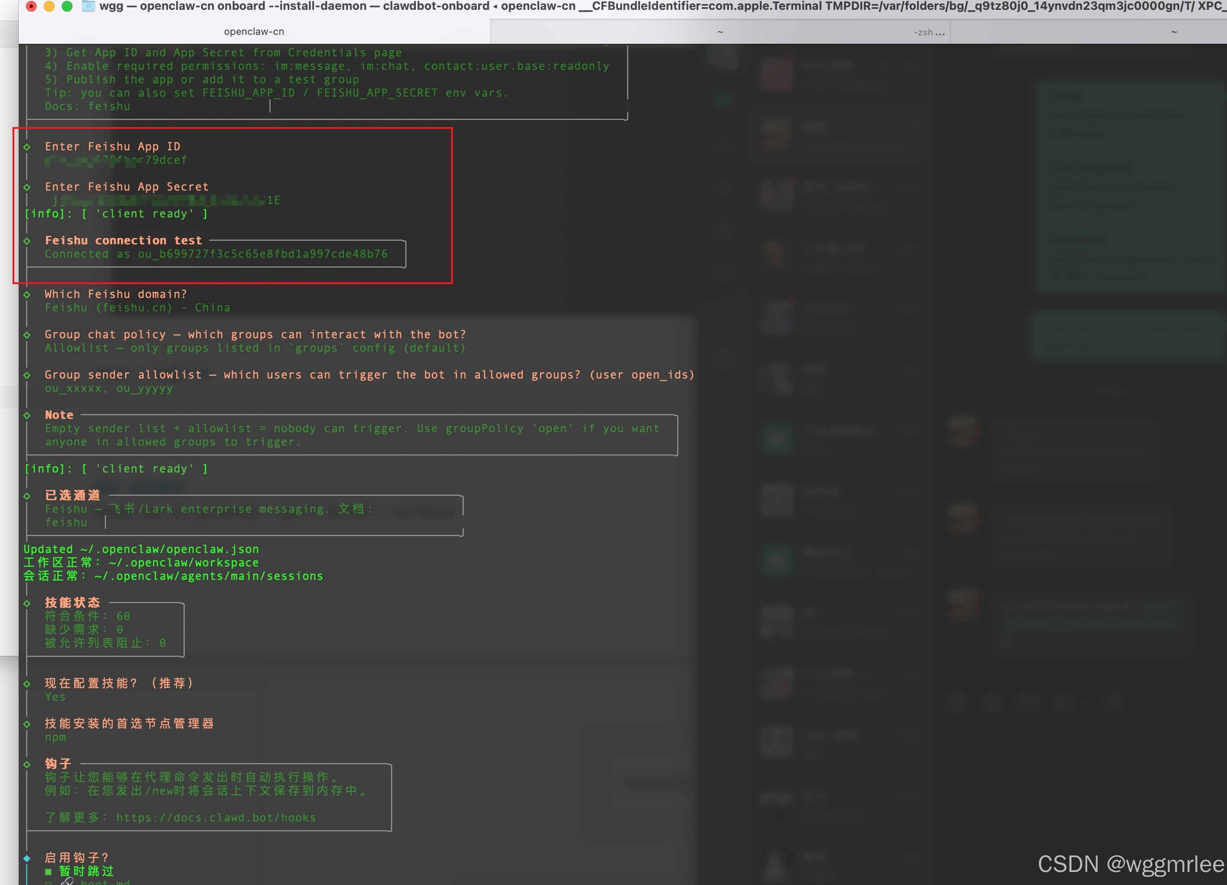Click the red close window button
Screen dimensions: 1227x885
tap(31, 6)
